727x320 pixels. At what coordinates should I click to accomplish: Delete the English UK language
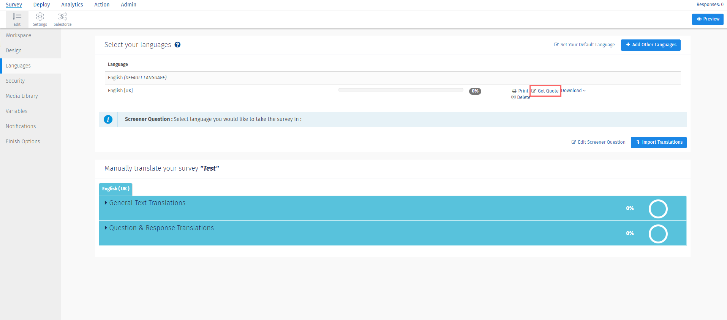[521, 97]
